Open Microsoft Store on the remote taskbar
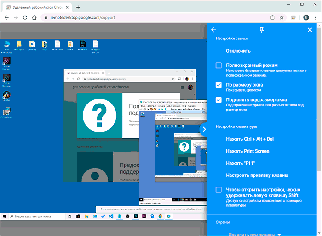This screenshot has height=236, width=322. [78, 216]
